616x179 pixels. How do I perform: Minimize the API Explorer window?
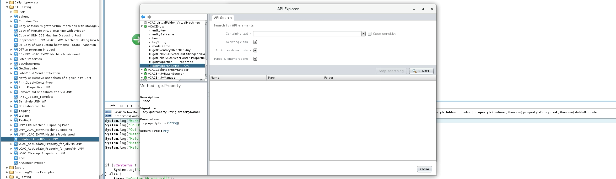[x=414, y=9]
